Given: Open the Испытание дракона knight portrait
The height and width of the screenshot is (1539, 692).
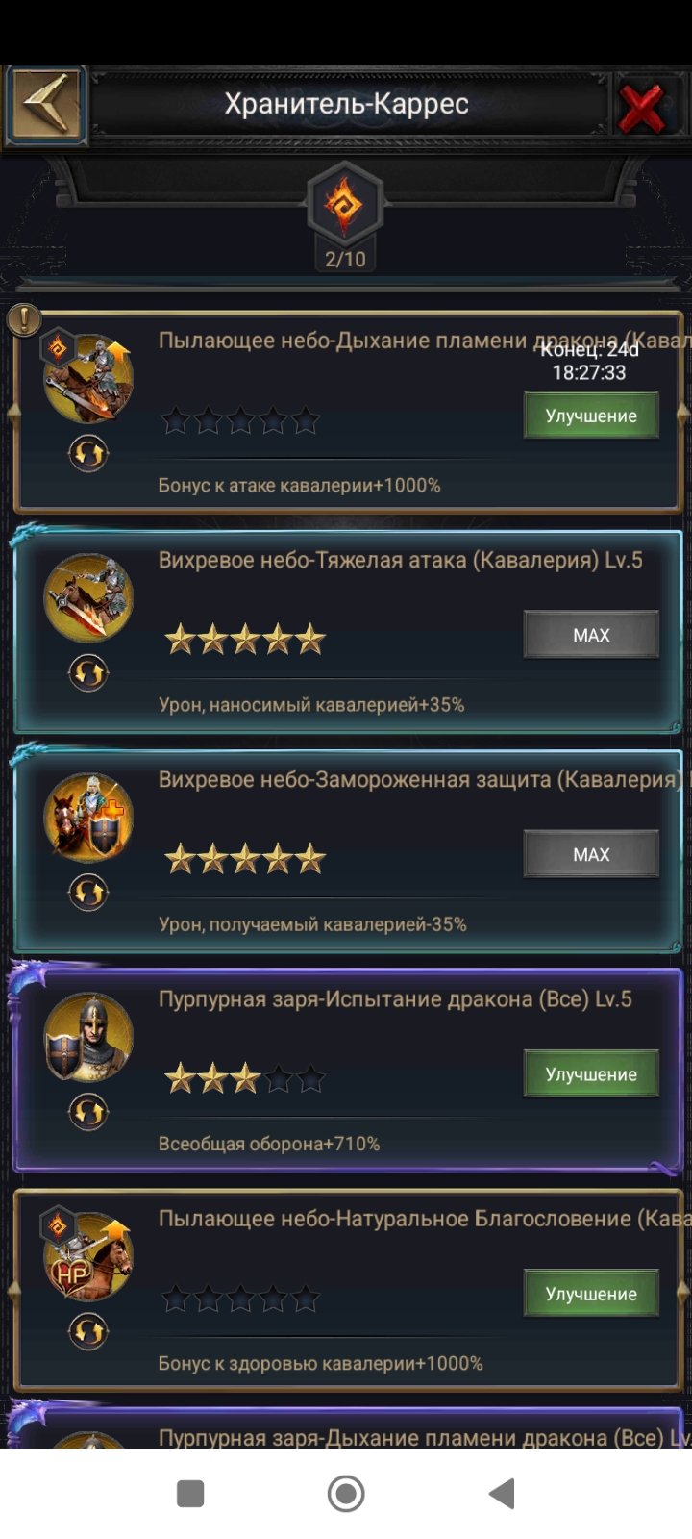Looking at the screenshot, I should tap(88, 1037).
